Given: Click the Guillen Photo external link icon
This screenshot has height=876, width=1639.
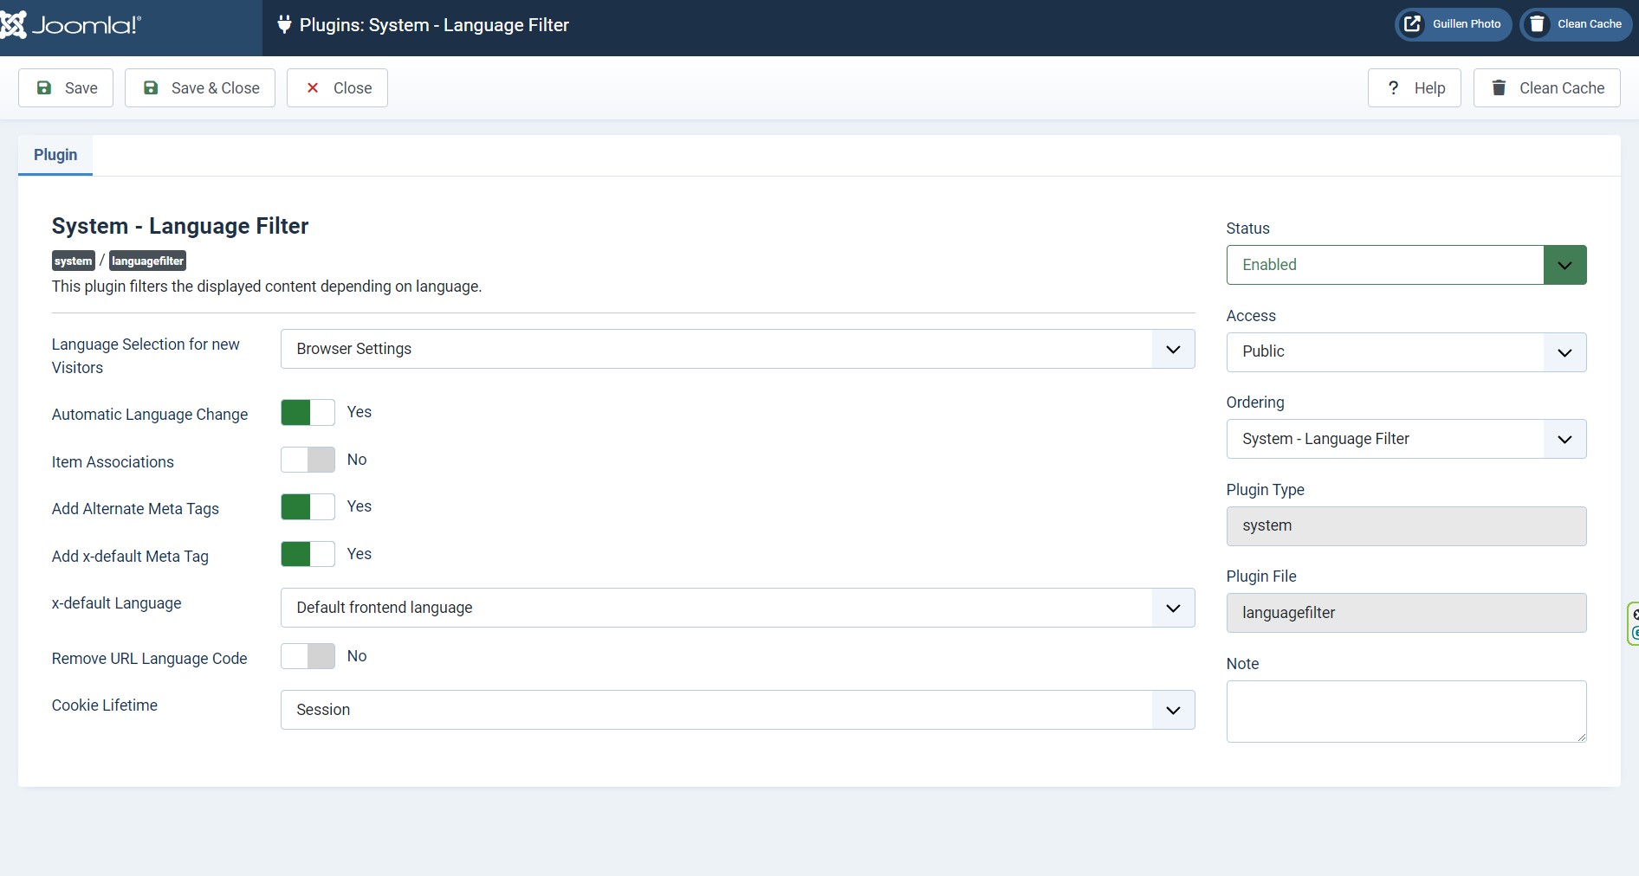Looking at the screenshot, I should (x=1412, y=24).
